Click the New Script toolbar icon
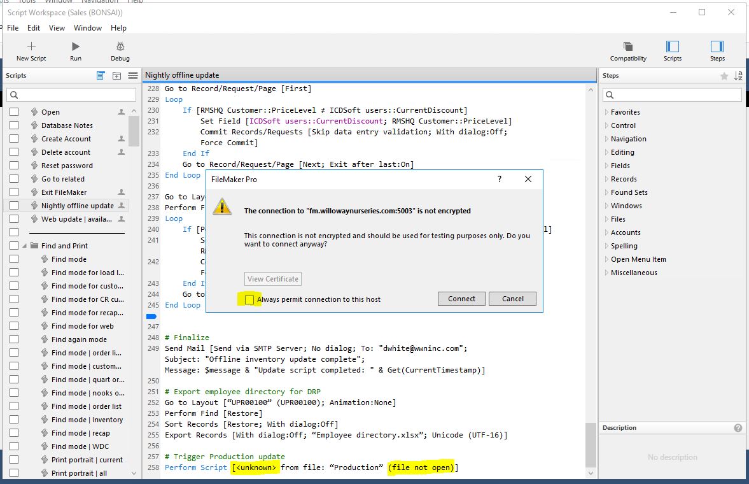 [31, 46]
